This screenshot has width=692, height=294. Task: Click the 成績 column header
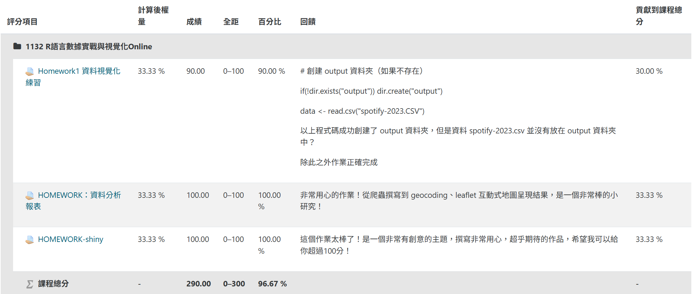point(194,22)
